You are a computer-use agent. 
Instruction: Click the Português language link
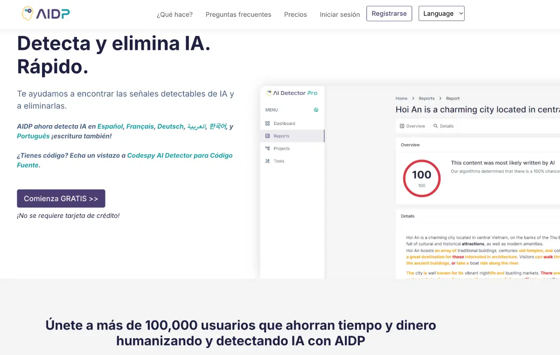[33, 136]
